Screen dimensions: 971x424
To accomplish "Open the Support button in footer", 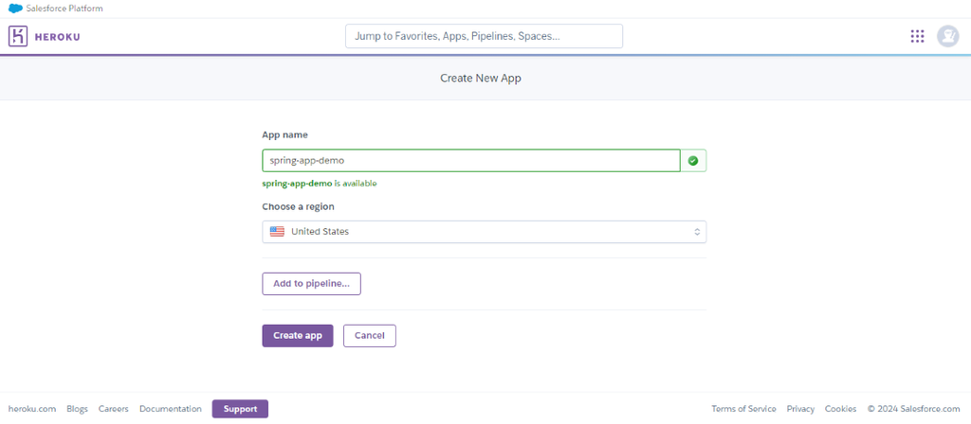I will pos(240,409).
